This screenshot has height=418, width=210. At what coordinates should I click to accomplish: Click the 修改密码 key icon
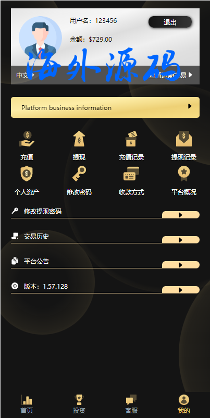pos(79,174)
